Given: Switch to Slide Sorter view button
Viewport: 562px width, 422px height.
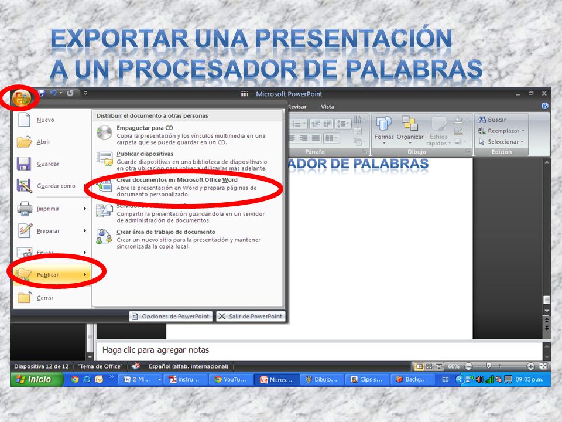Looking at the screenshot, I should click(x=429, y=366).
